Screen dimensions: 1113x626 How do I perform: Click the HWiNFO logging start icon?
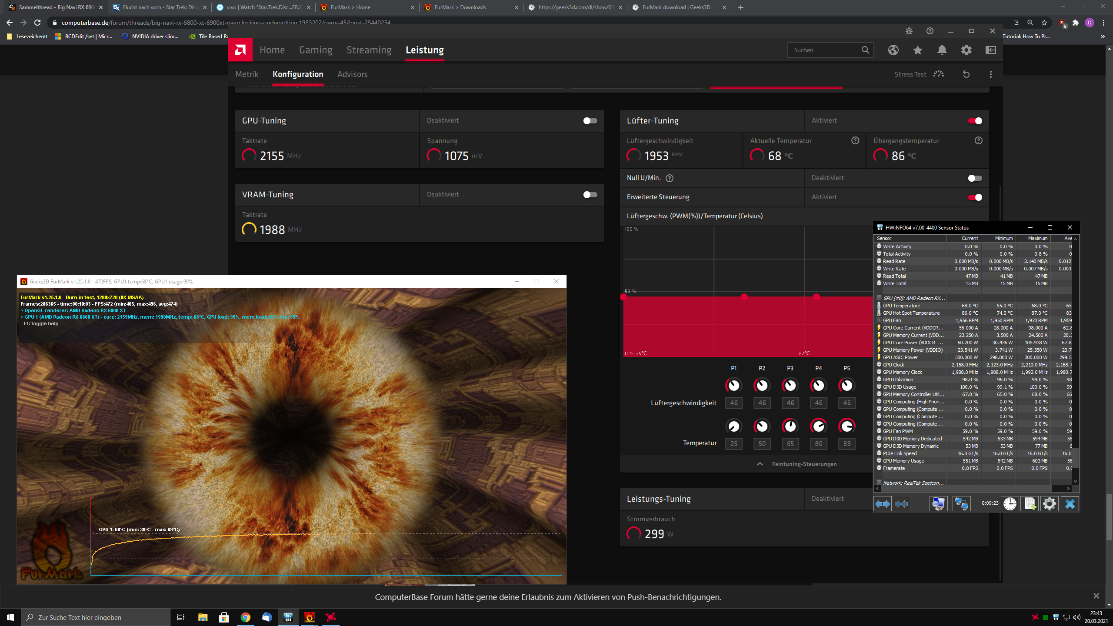(x=1030, y=504)
